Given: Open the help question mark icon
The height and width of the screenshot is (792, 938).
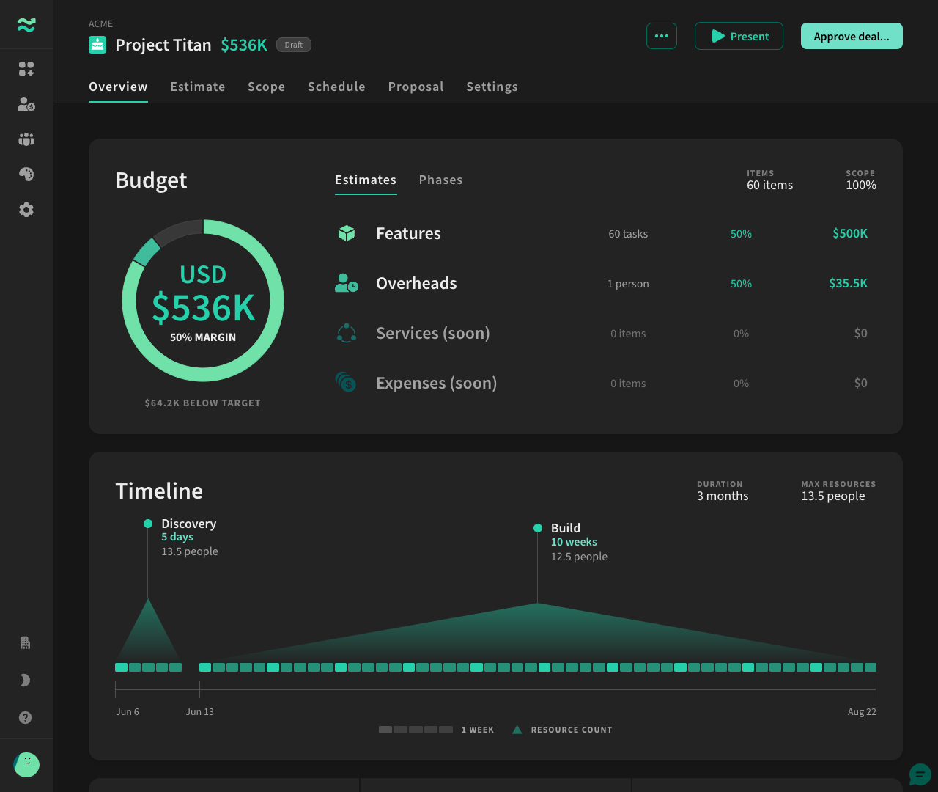Looking at the screenshot, I should (26, 718).
